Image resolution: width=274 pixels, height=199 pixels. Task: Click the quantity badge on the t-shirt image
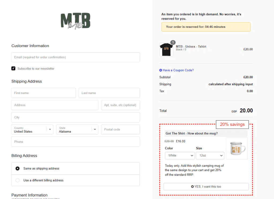(x=173, y=42)
